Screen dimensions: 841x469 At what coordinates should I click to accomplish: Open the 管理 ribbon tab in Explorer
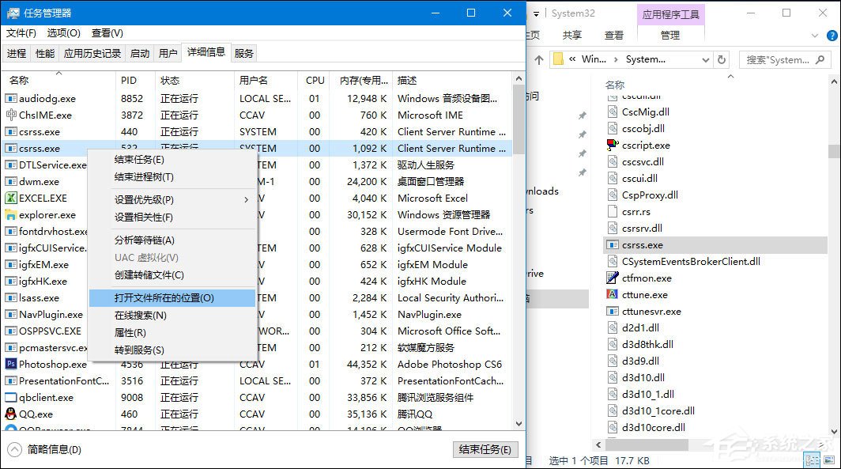[x=670, y=36]
